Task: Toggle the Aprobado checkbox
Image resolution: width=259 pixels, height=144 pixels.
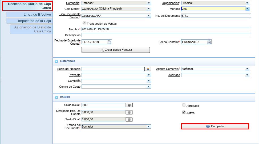Action: coord(184,105)
